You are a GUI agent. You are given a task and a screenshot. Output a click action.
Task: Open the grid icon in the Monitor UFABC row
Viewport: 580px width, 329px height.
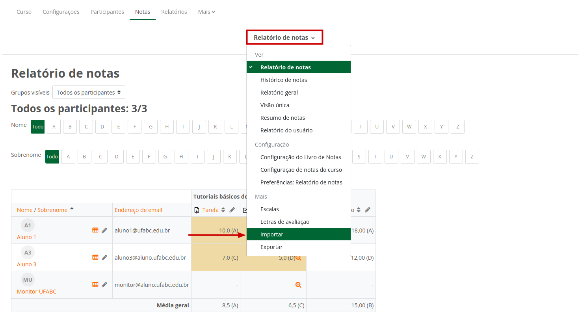(x=95, y=284)
